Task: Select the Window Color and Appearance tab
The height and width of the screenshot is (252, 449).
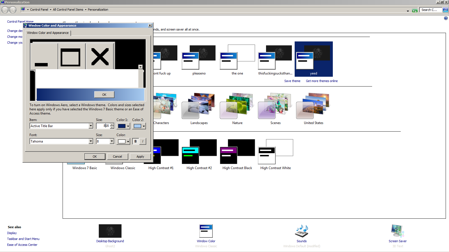Action: click(x=48, y=33)
